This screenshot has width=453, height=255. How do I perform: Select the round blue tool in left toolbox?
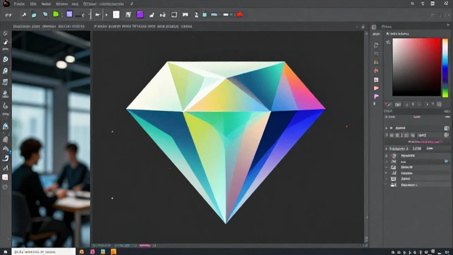5,59
